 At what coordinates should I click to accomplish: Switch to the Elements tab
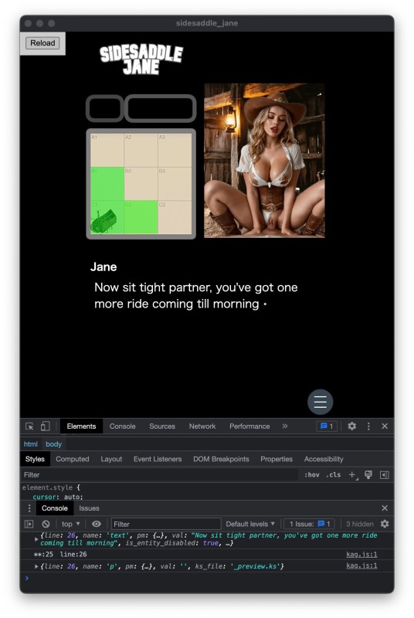(x=81, y=426)
